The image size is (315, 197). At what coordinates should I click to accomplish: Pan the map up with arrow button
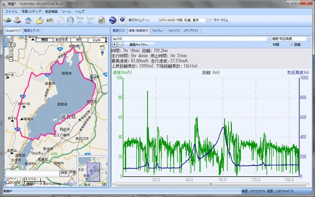tap(11, 40)
